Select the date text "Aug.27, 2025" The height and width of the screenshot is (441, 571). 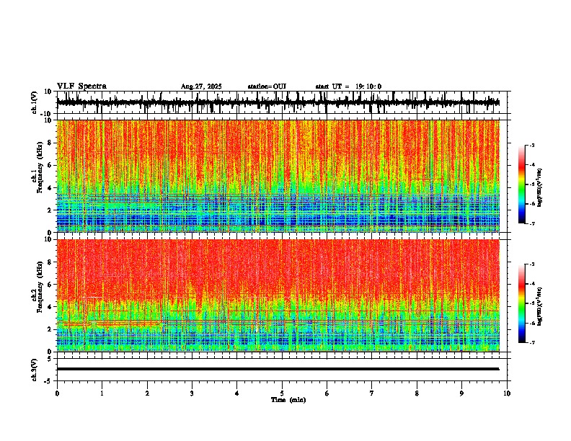(201, 86)
